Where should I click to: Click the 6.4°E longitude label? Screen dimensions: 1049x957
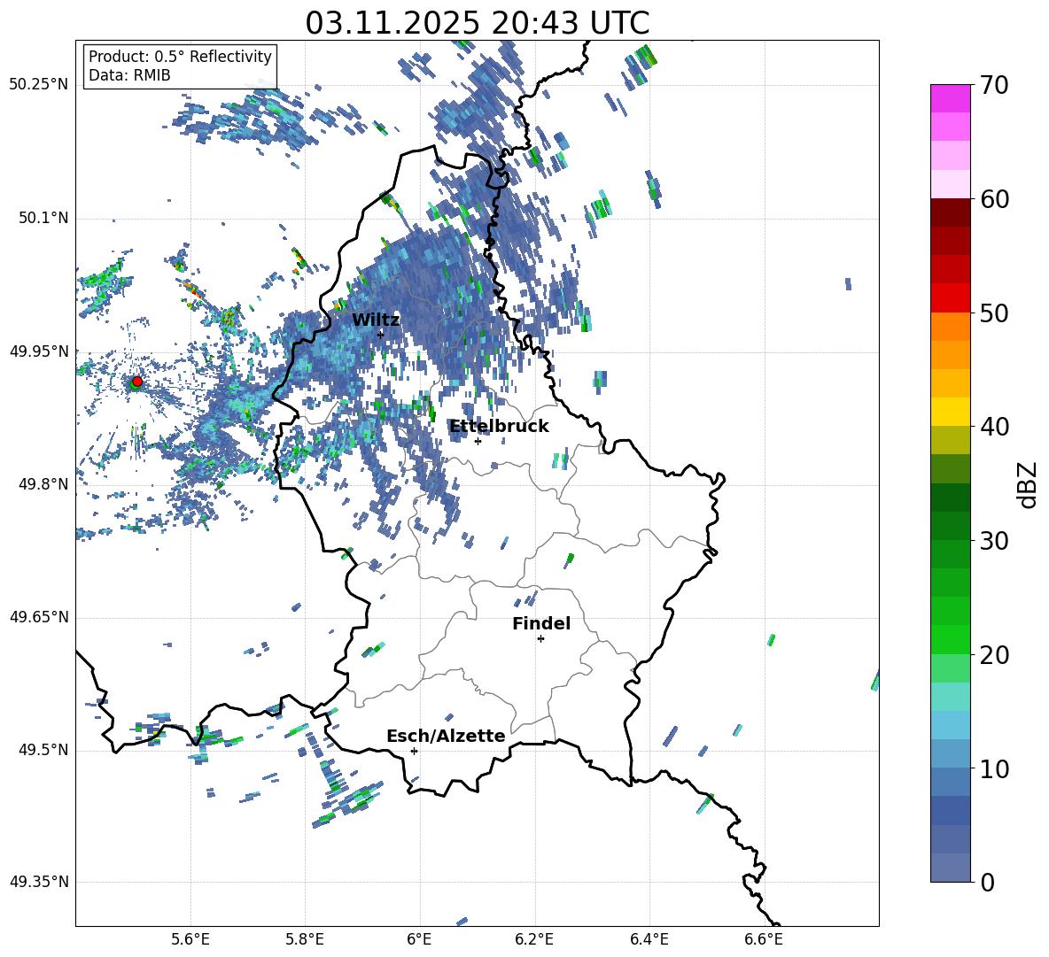tap(649, 939)
